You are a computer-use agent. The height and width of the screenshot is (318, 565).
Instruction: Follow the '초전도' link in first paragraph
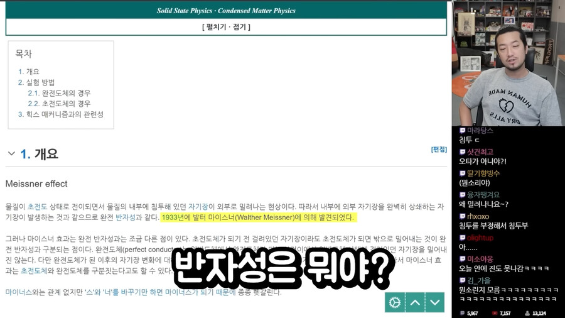point(38,207)
